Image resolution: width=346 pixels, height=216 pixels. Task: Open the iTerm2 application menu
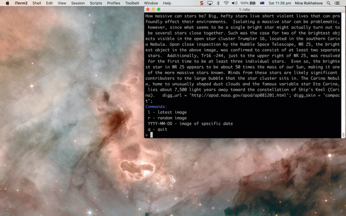point(21,3)
